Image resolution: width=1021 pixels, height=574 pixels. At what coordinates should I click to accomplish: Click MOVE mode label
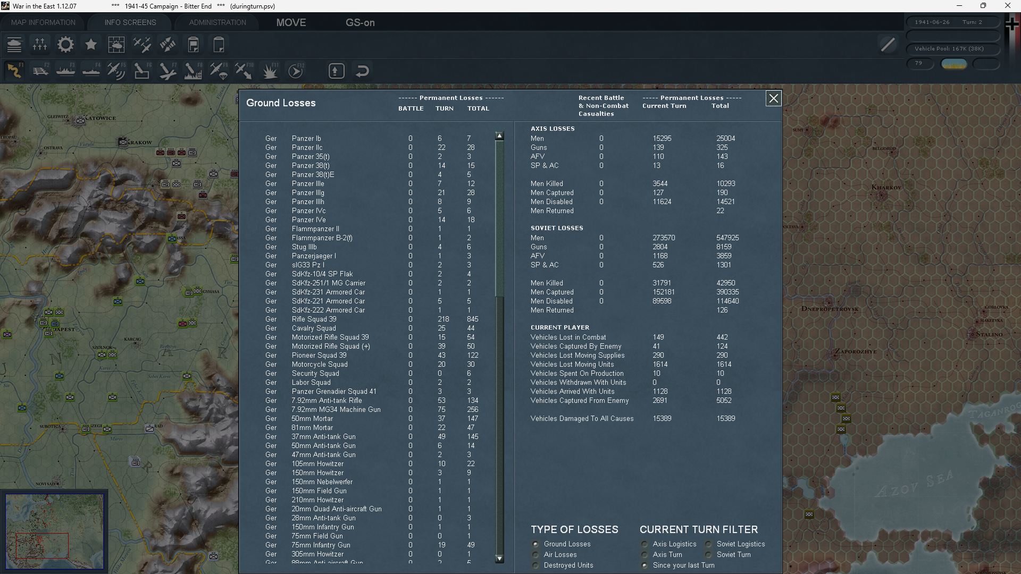[291, 22]
